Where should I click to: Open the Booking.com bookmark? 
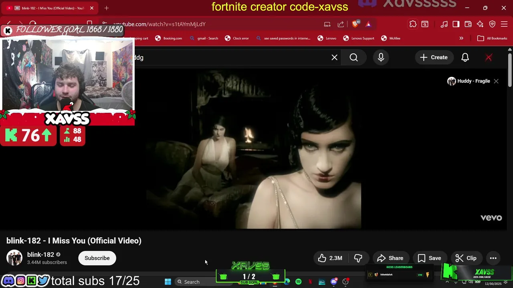169,38
